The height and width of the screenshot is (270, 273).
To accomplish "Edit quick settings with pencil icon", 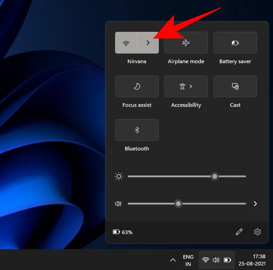I will (239, 232).
